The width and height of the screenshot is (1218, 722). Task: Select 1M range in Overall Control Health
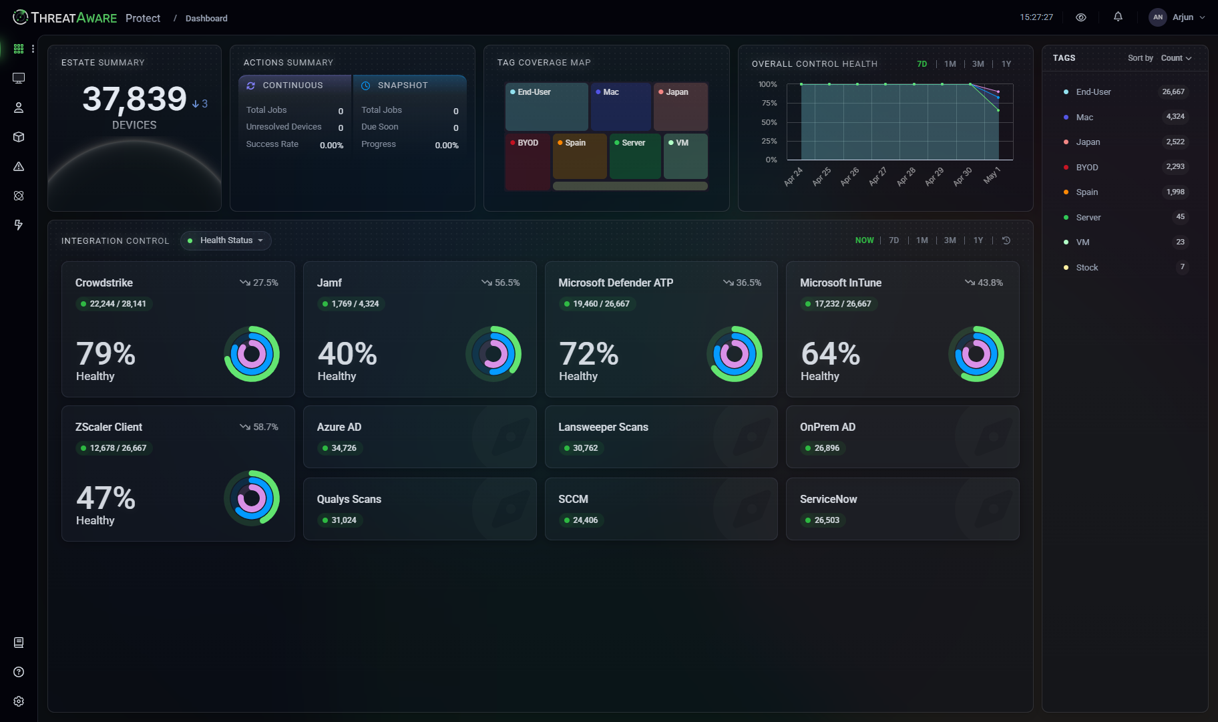[x=950, y=64]
